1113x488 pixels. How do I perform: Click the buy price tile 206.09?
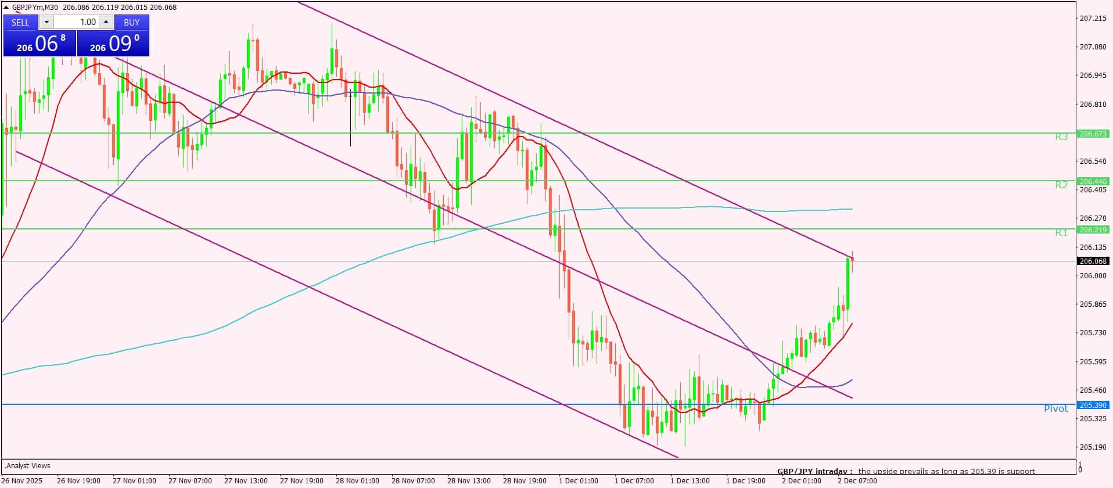coord(113,44)
